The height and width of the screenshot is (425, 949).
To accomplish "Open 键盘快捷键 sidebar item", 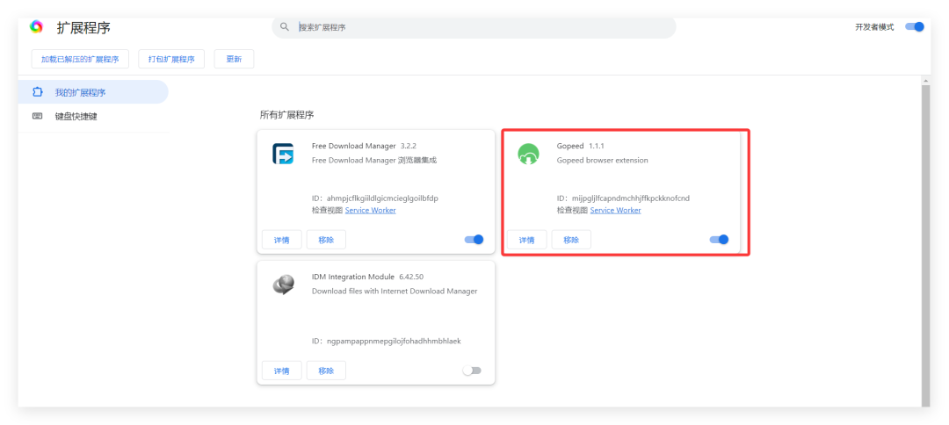I will pos(76,116).
